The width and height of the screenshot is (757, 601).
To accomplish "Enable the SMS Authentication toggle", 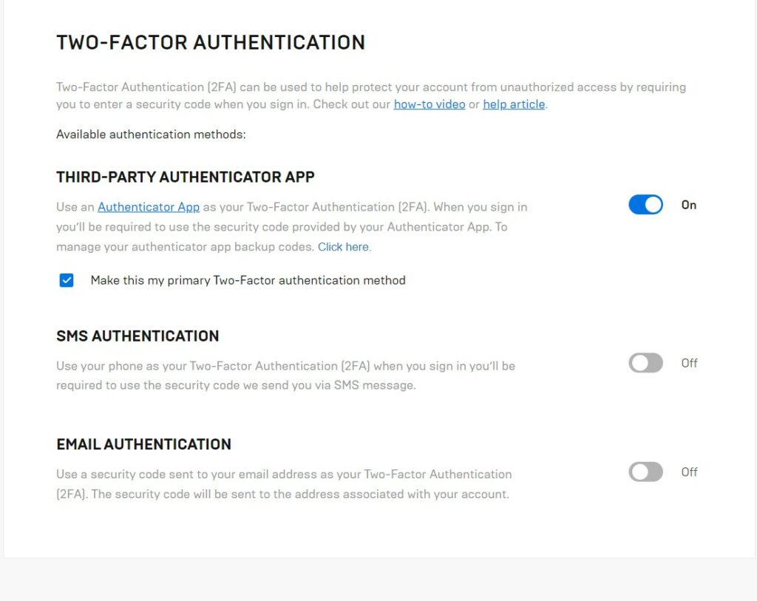I will coord(645,363).
